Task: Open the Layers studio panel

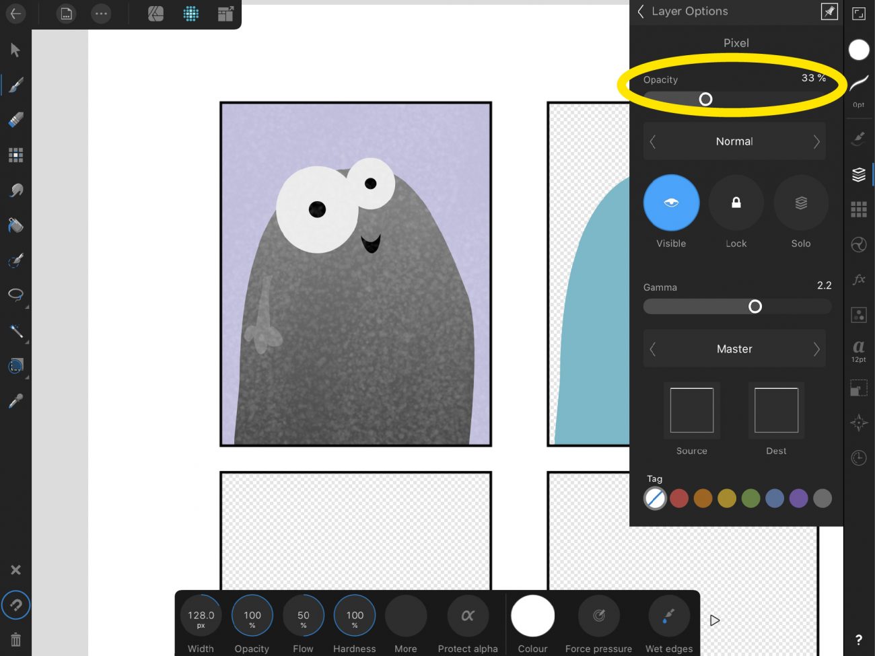Action: click(859, 174)
